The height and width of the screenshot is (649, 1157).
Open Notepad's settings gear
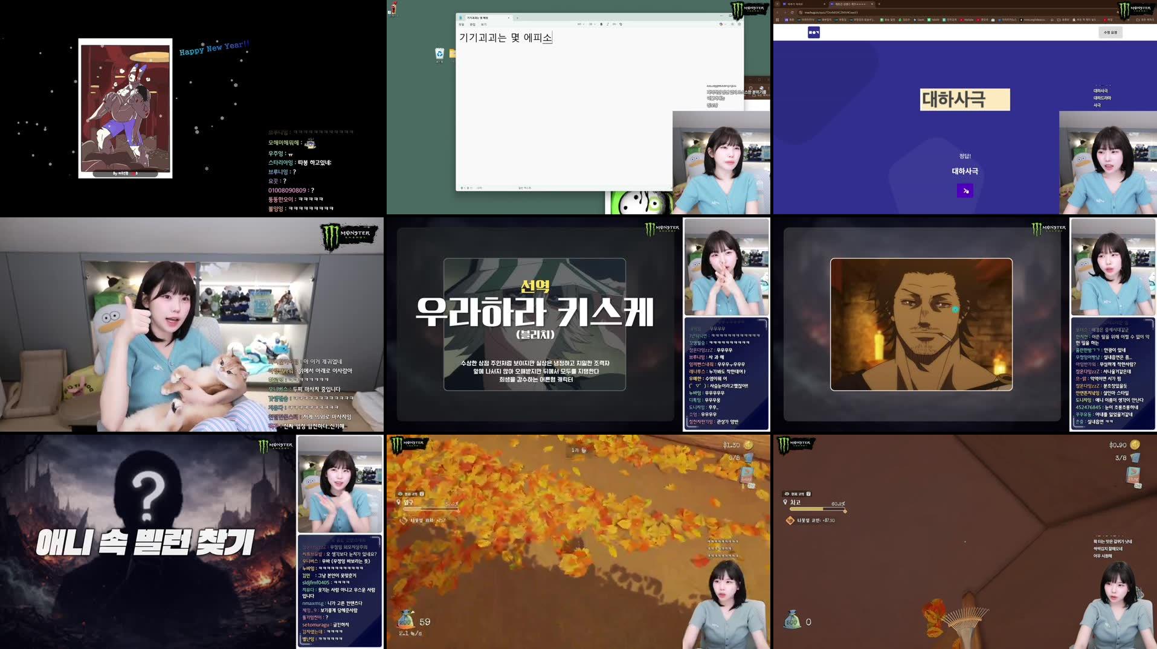[x=740, y=24]
